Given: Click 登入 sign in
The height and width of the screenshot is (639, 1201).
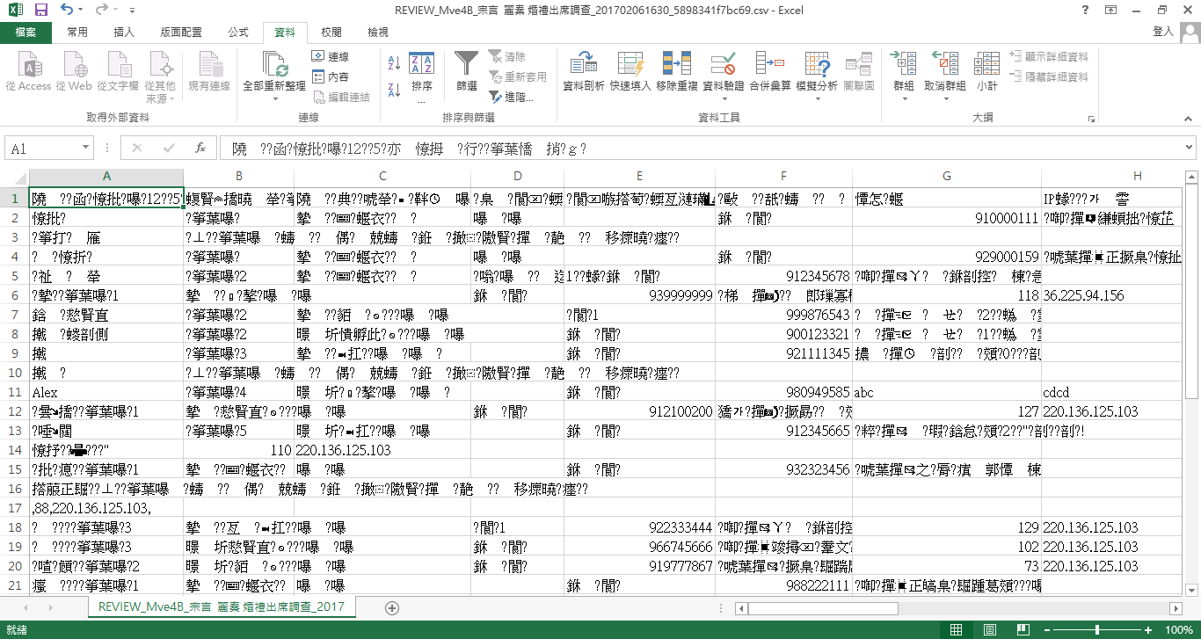Looking at the screenshot, I should point(1163,32).
